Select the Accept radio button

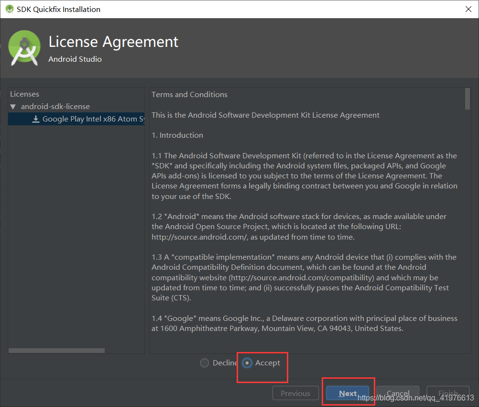[247, 363]
